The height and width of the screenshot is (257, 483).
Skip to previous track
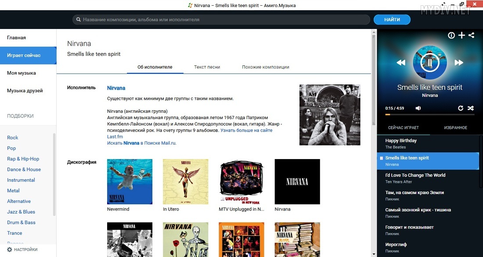[401, 62]
